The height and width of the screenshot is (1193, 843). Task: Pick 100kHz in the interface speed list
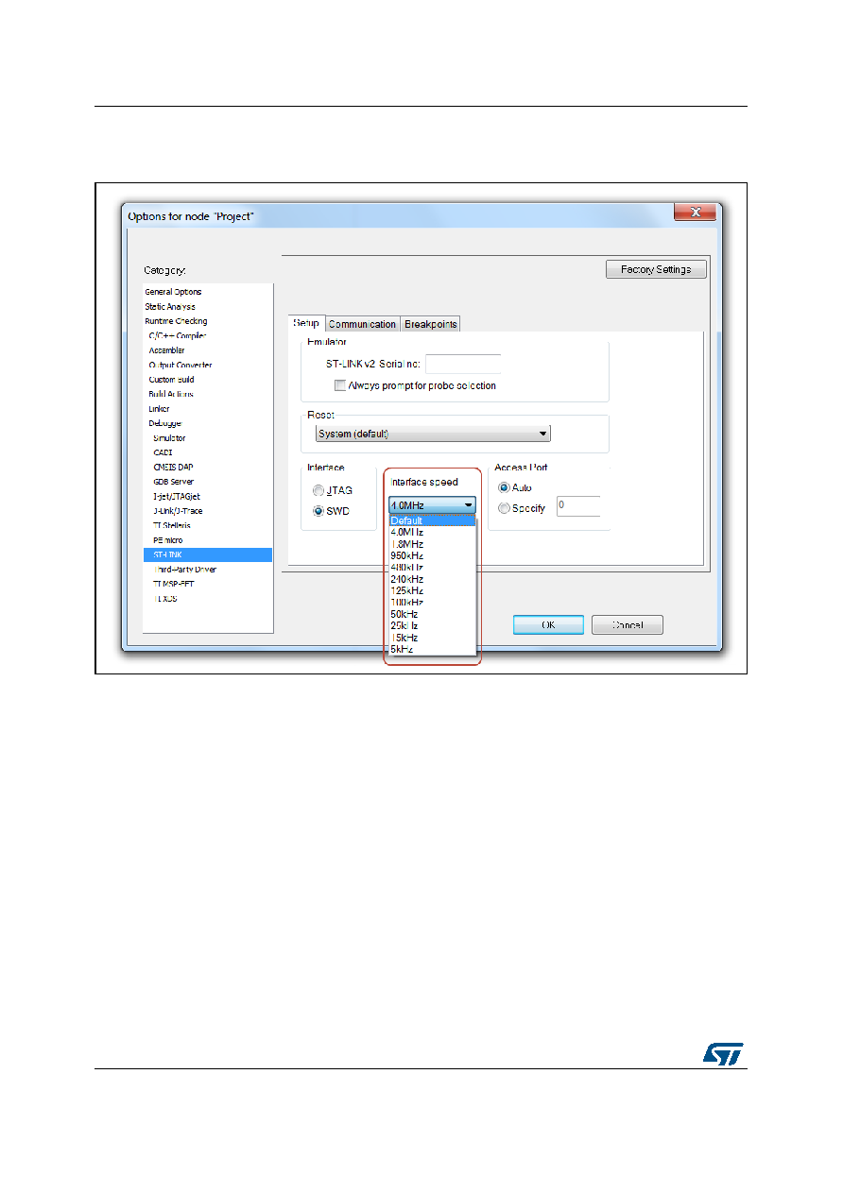coord(432,602)
